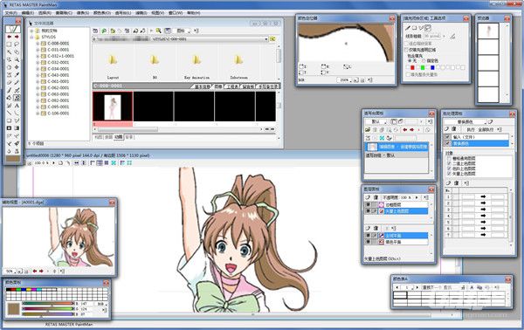524x330 pixels.
Task: Open the 默认 dropdown in the light table panel
Action: (376, 122)
